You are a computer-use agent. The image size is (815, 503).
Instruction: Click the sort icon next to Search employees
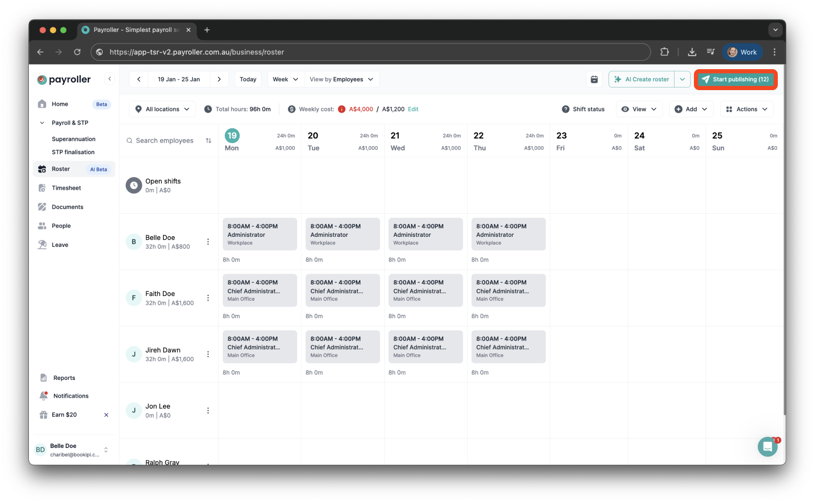pos(208,140)
